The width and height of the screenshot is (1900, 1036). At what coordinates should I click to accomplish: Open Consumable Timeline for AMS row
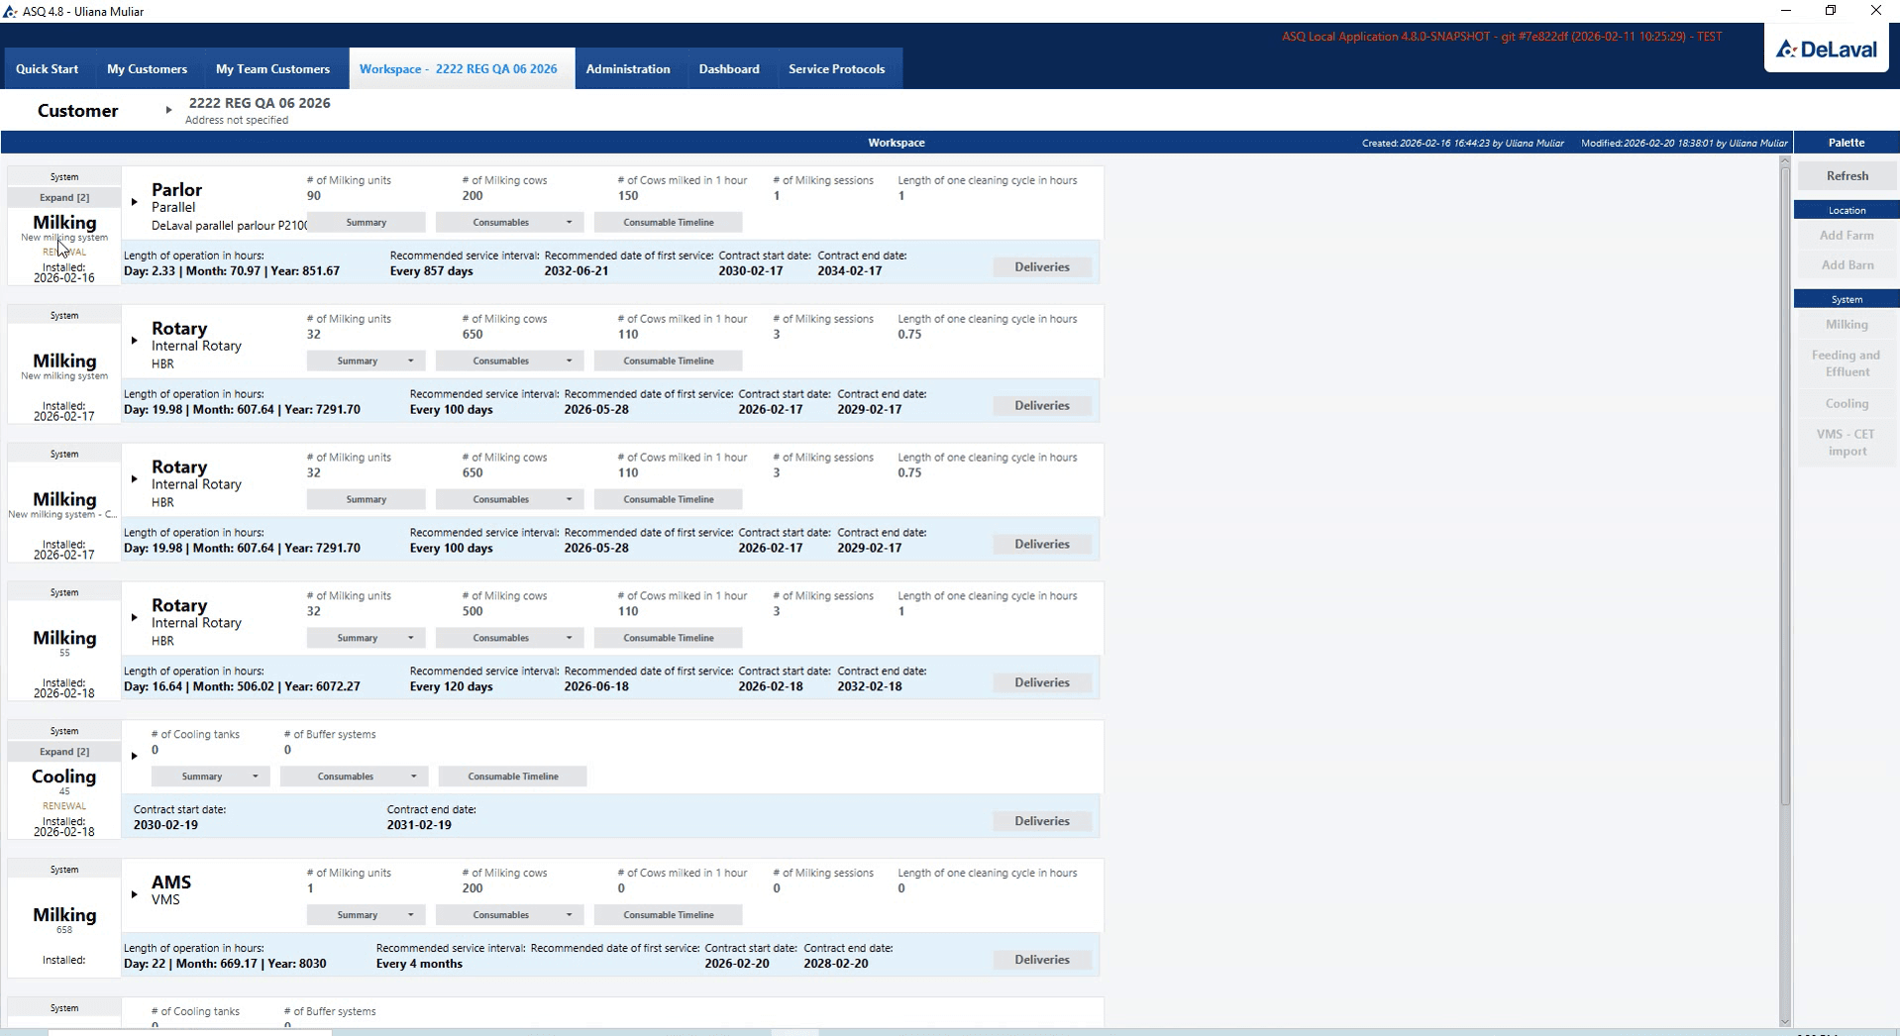point(669,915)
